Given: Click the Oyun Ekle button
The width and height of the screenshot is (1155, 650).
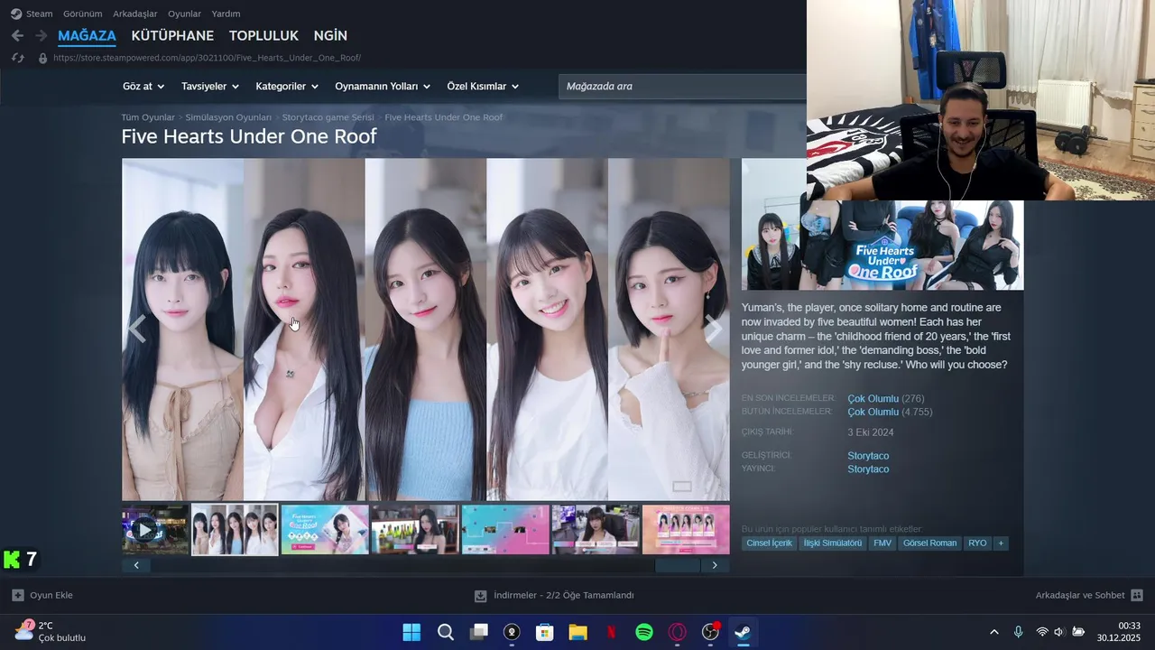Looking at the screenshot, I should [42, 595].
